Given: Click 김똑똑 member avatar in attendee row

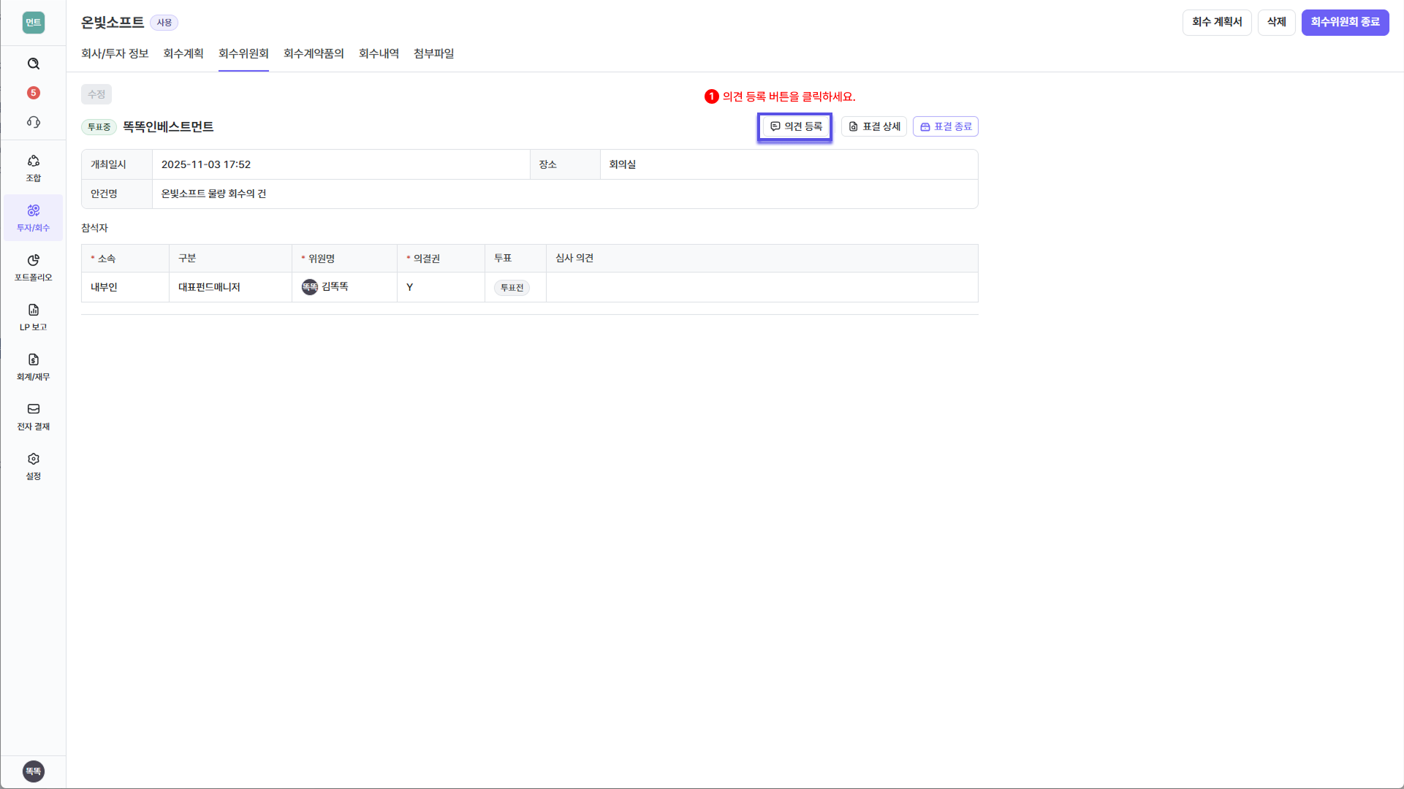Looking at the screenshot, I should [x=310, y=287].
